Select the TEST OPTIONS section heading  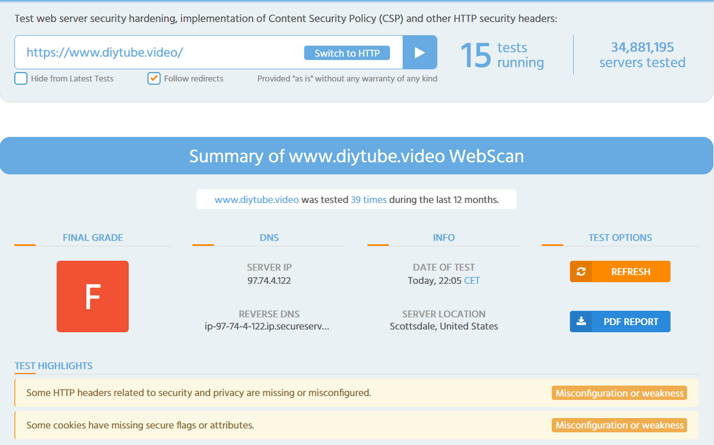click(x=620, y=238)
